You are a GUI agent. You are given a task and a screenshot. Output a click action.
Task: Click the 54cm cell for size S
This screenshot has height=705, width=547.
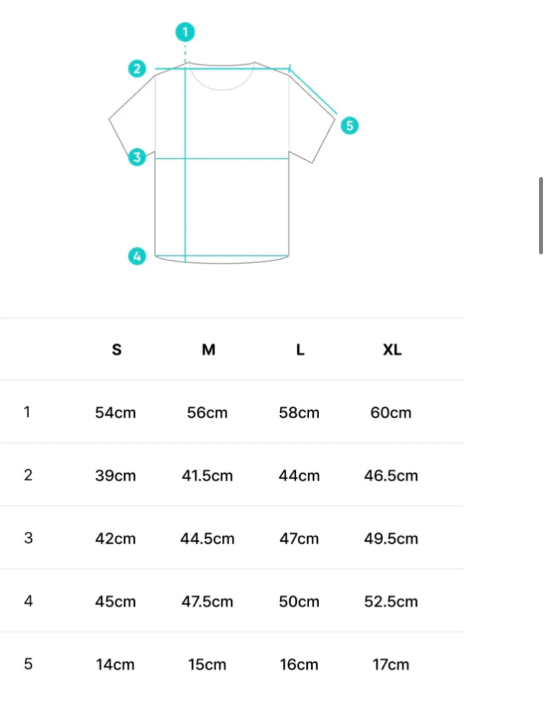[x=116, y=413]
